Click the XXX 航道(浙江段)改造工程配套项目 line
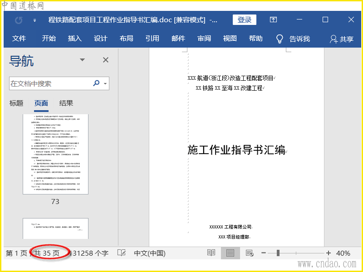The height and width of the screenshot is (272, 363). pyautogui.click(x=231, y=78)
